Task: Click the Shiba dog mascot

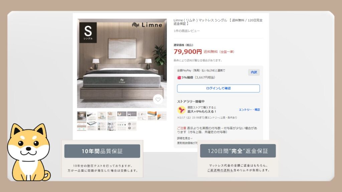Action: (29, 152)
